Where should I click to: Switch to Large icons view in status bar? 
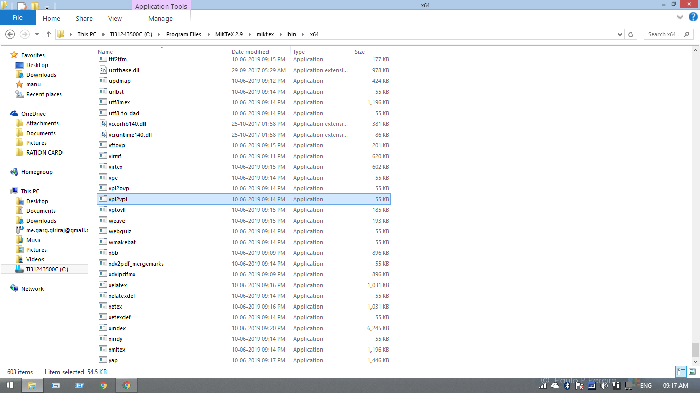pyautogui.click(x=692, y=372)
